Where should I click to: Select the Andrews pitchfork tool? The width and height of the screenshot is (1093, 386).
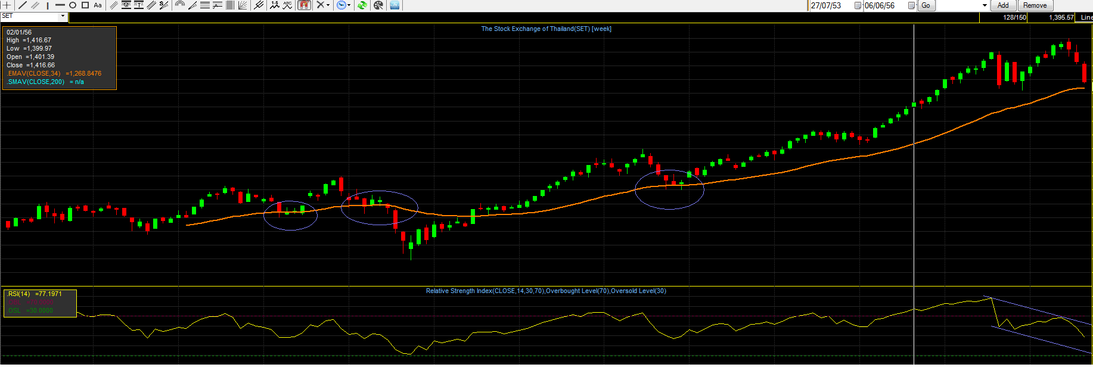[x=259, y=5]
